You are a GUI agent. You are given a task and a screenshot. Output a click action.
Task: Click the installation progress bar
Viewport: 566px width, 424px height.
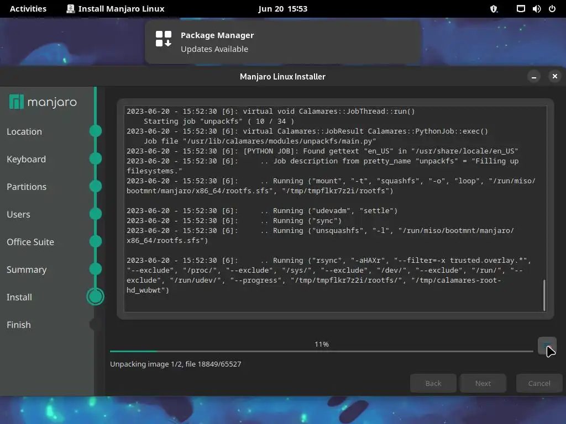[x=321, y=351]
